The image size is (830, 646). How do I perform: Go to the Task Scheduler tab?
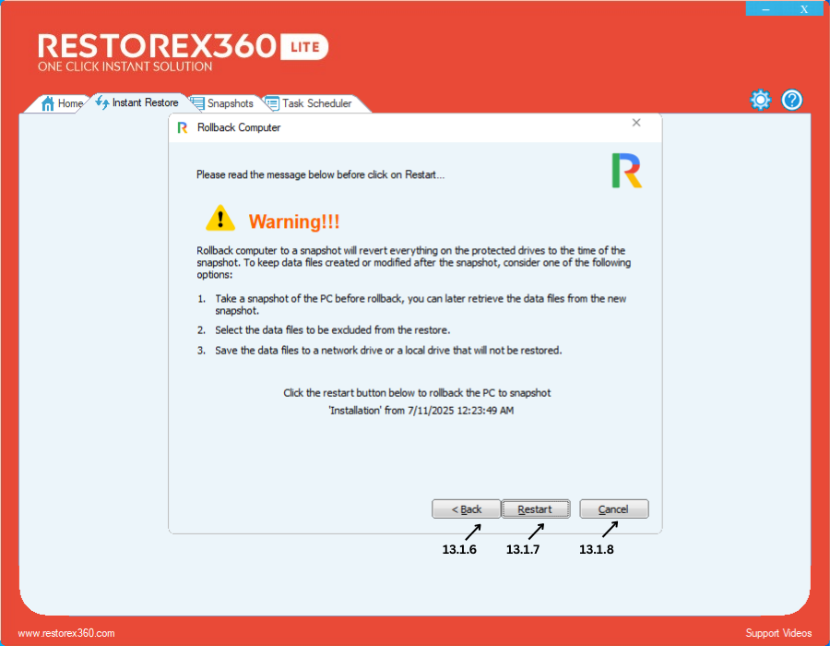tap(309, 103)
